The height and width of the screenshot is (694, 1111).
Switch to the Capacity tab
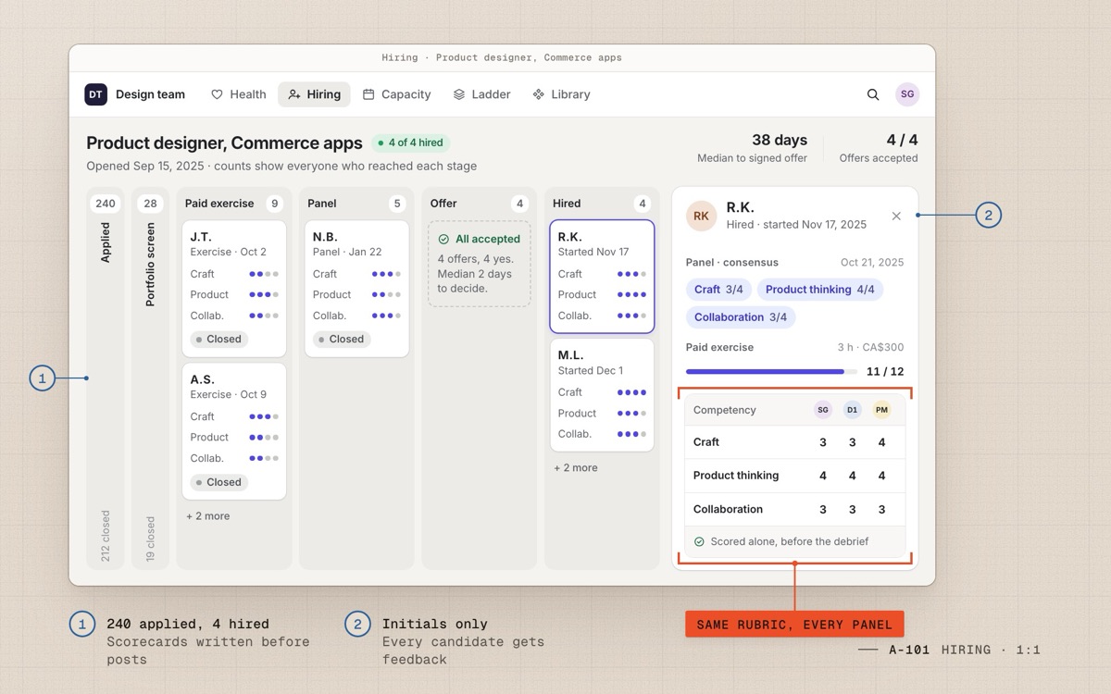[396, 94]
